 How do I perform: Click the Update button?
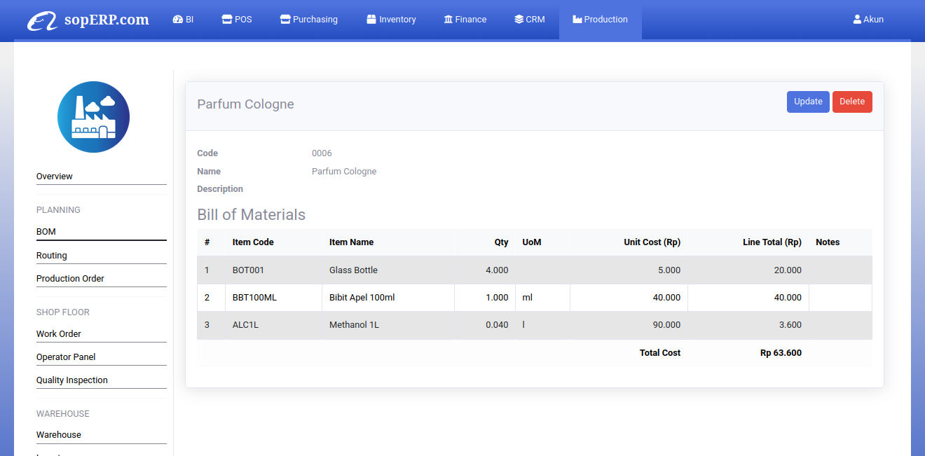pyautogui.click(x=808, y=102)
